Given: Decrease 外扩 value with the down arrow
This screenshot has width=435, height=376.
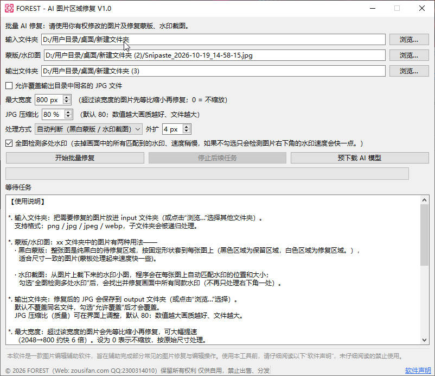Looking at the screenshot, I should [x=187, y=131].
